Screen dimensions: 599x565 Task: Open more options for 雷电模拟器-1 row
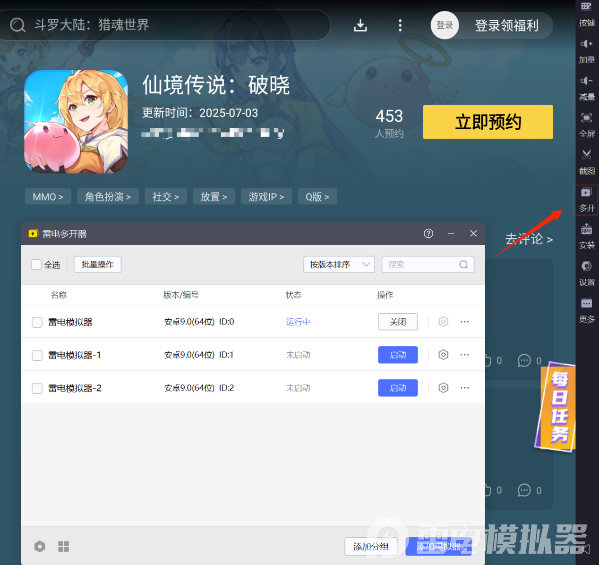[465, 355]
